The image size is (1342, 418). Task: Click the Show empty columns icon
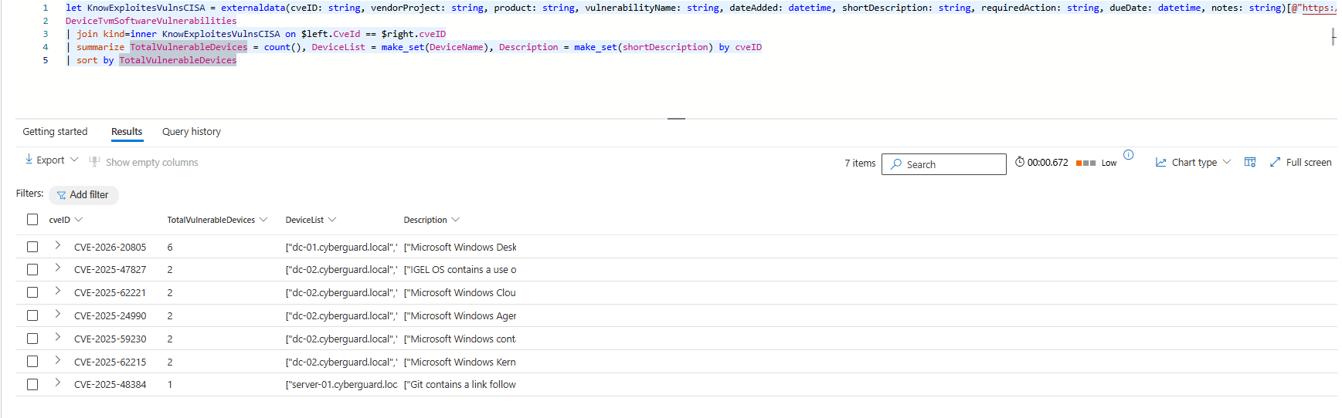pos(94,162)
